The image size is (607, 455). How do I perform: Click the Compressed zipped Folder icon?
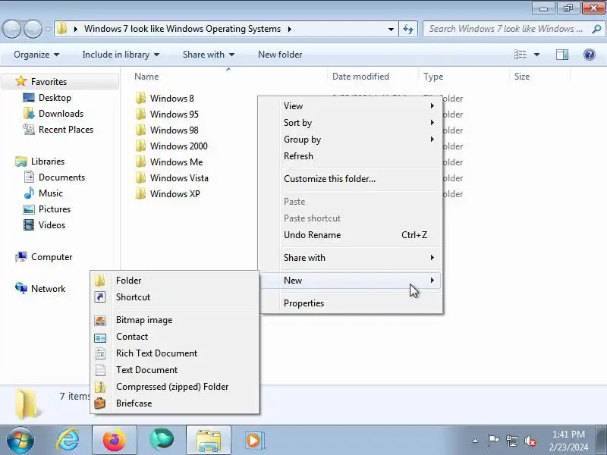pos(100,387)
